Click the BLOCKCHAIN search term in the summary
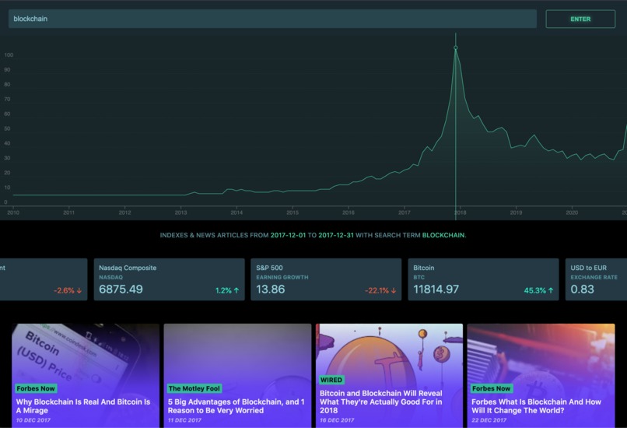This screenshot has width=627, height=428. pyautogui.click(x=443, y=235)
